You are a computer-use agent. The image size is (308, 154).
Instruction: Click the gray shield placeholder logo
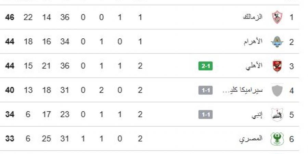(277, 90)
